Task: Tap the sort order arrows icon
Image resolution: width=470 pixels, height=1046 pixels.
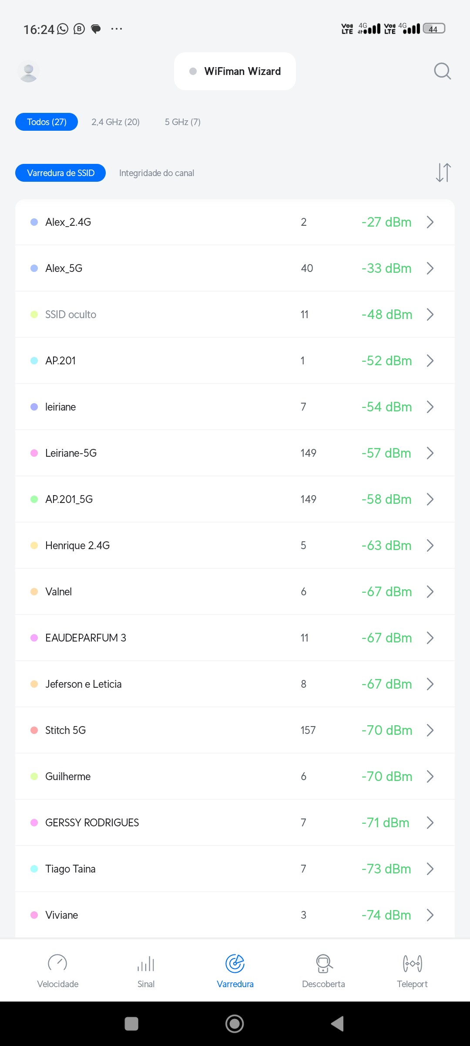Action: click(x=443, y=173)
